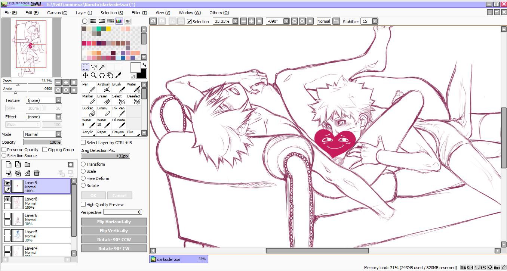The width and height of the screenshot is (507, 271).
Task: Activate the Bucket fill tool
Action: [x=89, y=111]
